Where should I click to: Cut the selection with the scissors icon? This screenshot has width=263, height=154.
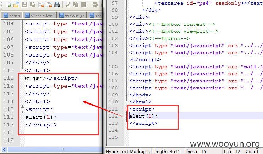pos(68,5)
